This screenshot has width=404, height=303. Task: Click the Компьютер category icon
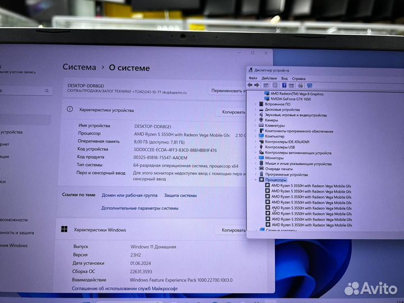click(261, 136)
